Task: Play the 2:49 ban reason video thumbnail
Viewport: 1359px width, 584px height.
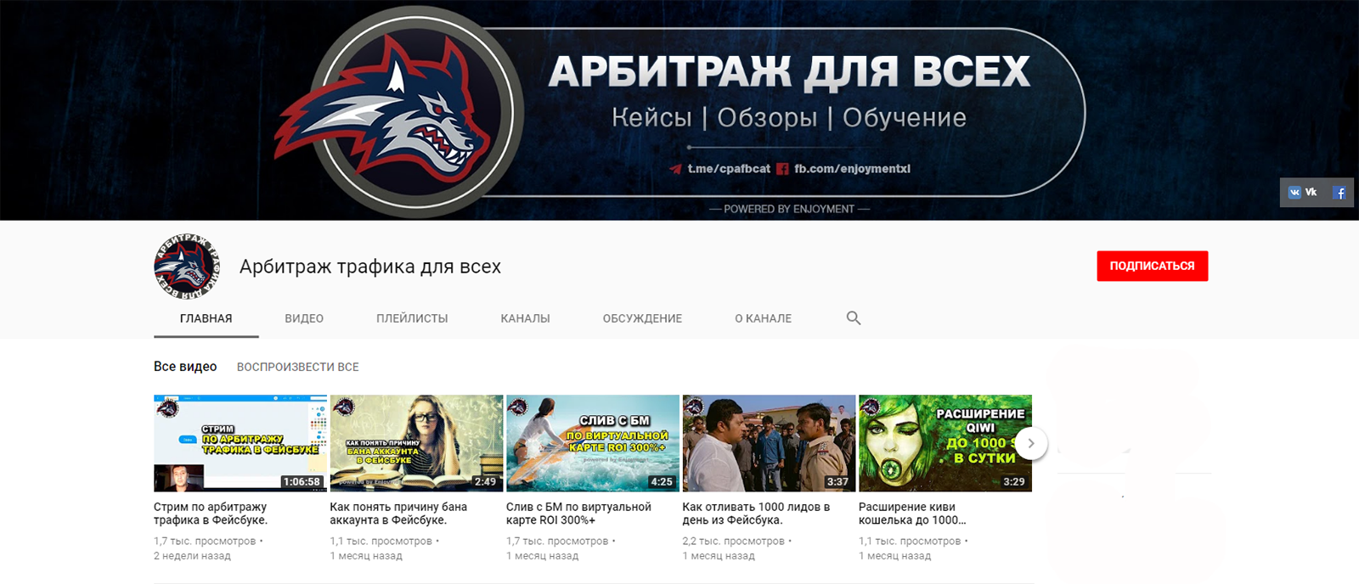Action: coord(416,443)
